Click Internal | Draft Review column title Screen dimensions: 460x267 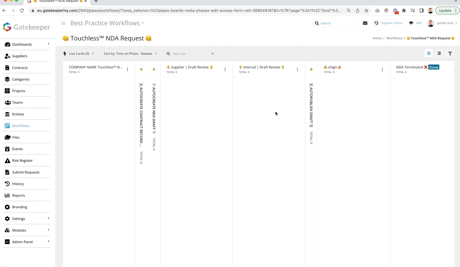261,67
